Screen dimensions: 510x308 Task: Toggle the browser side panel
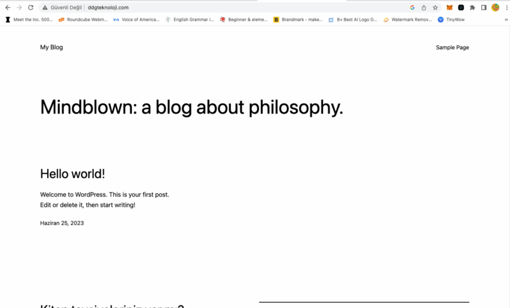click(483, 8)
